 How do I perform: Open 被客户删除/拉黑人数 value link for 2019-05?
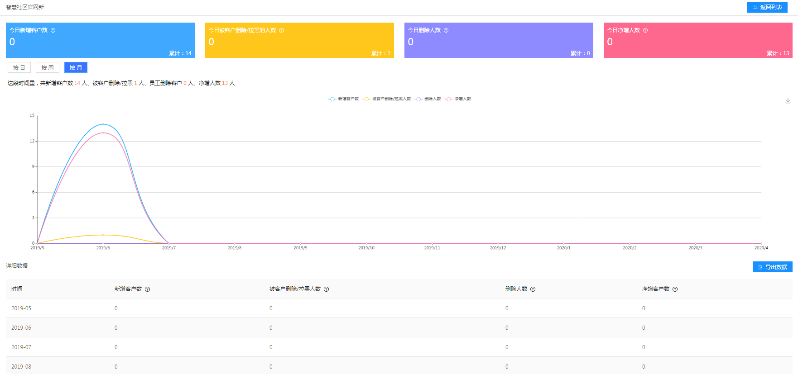(x=271, y=308)
